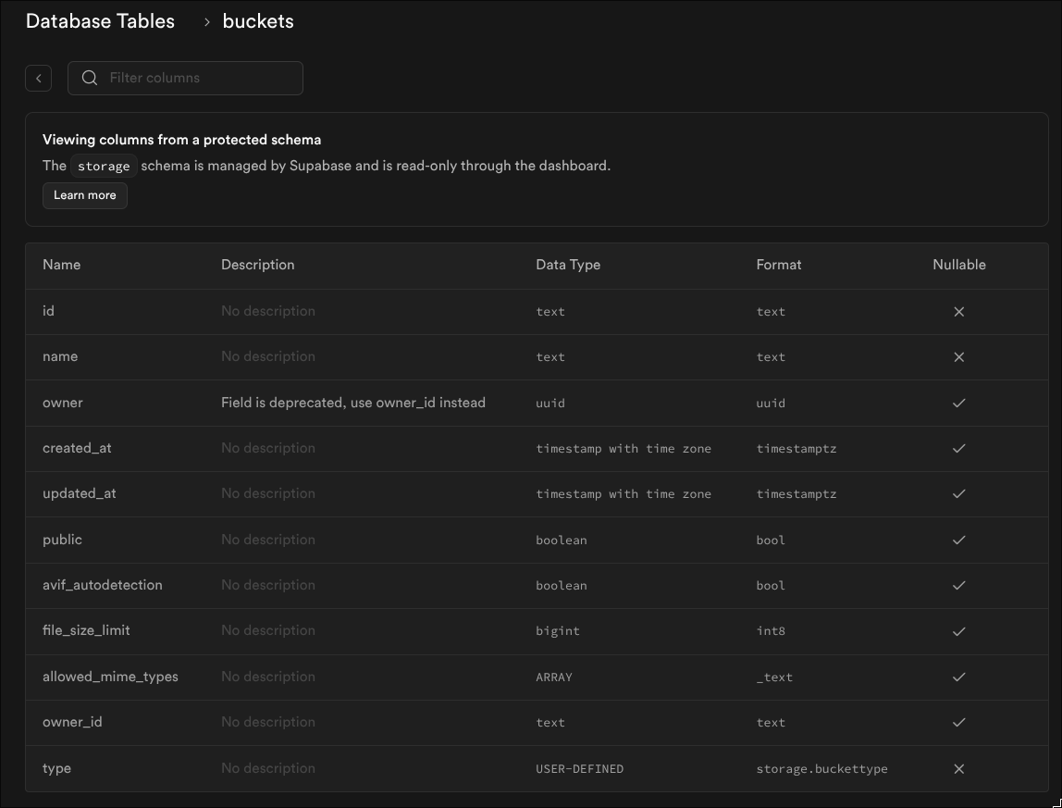Click the Nullable column header
Image resolution: width=1062 pixels, height=808 pixels.
coord(958,265)
